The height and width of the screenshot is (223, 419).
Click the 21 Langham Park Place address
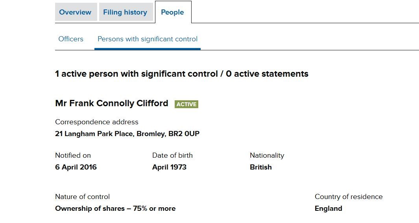[127, 134]
